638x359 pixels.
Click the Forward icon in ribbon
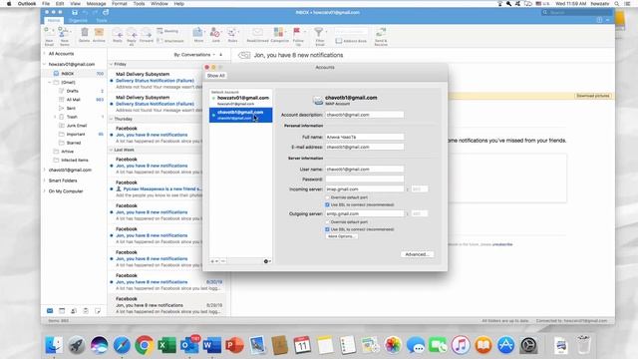click(x=147, y=33)
